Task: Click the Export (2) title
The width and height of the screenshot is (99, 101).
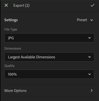Action: point(21,6)
